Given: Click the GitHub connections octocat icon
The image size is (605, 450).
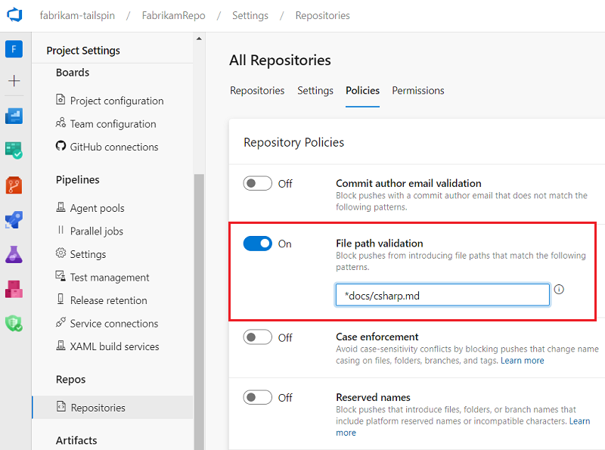Looking at the screenshot, I should tap(63, 147).
